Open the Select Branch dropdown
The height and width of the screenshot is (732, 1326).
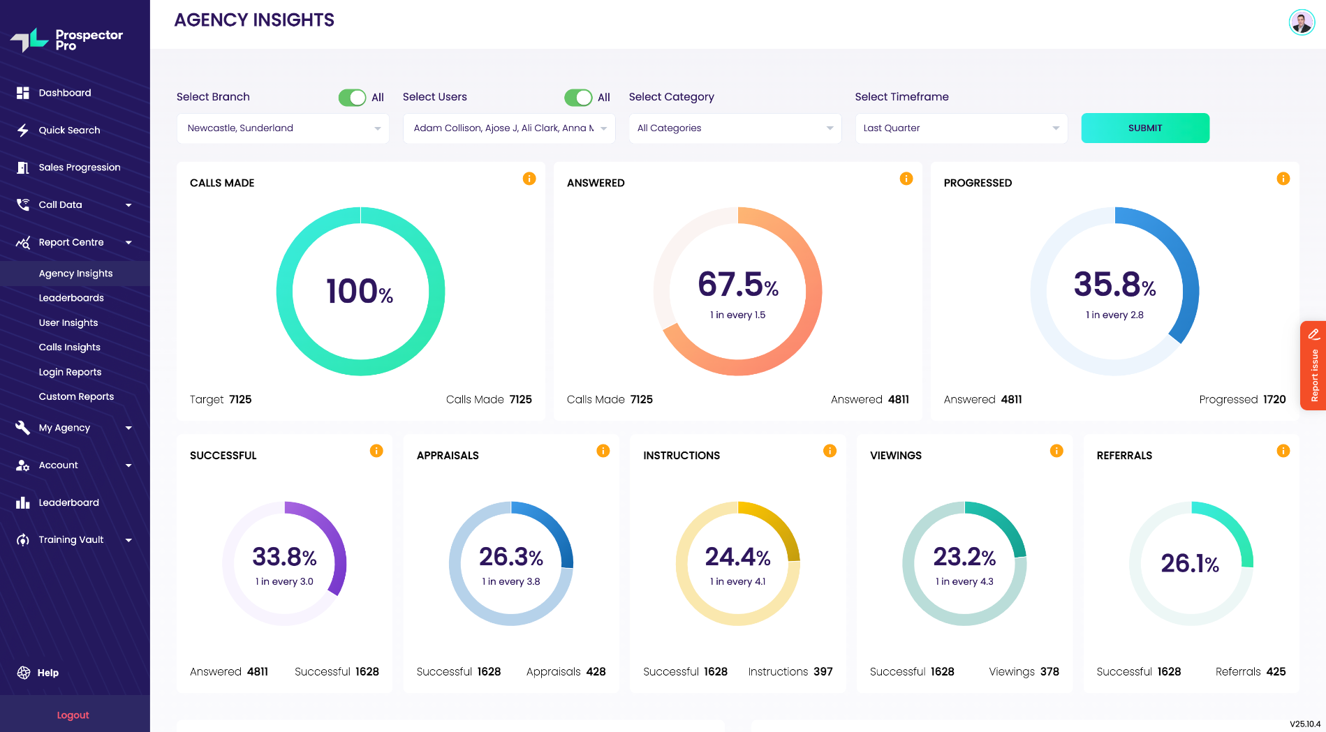pos(283,128)
